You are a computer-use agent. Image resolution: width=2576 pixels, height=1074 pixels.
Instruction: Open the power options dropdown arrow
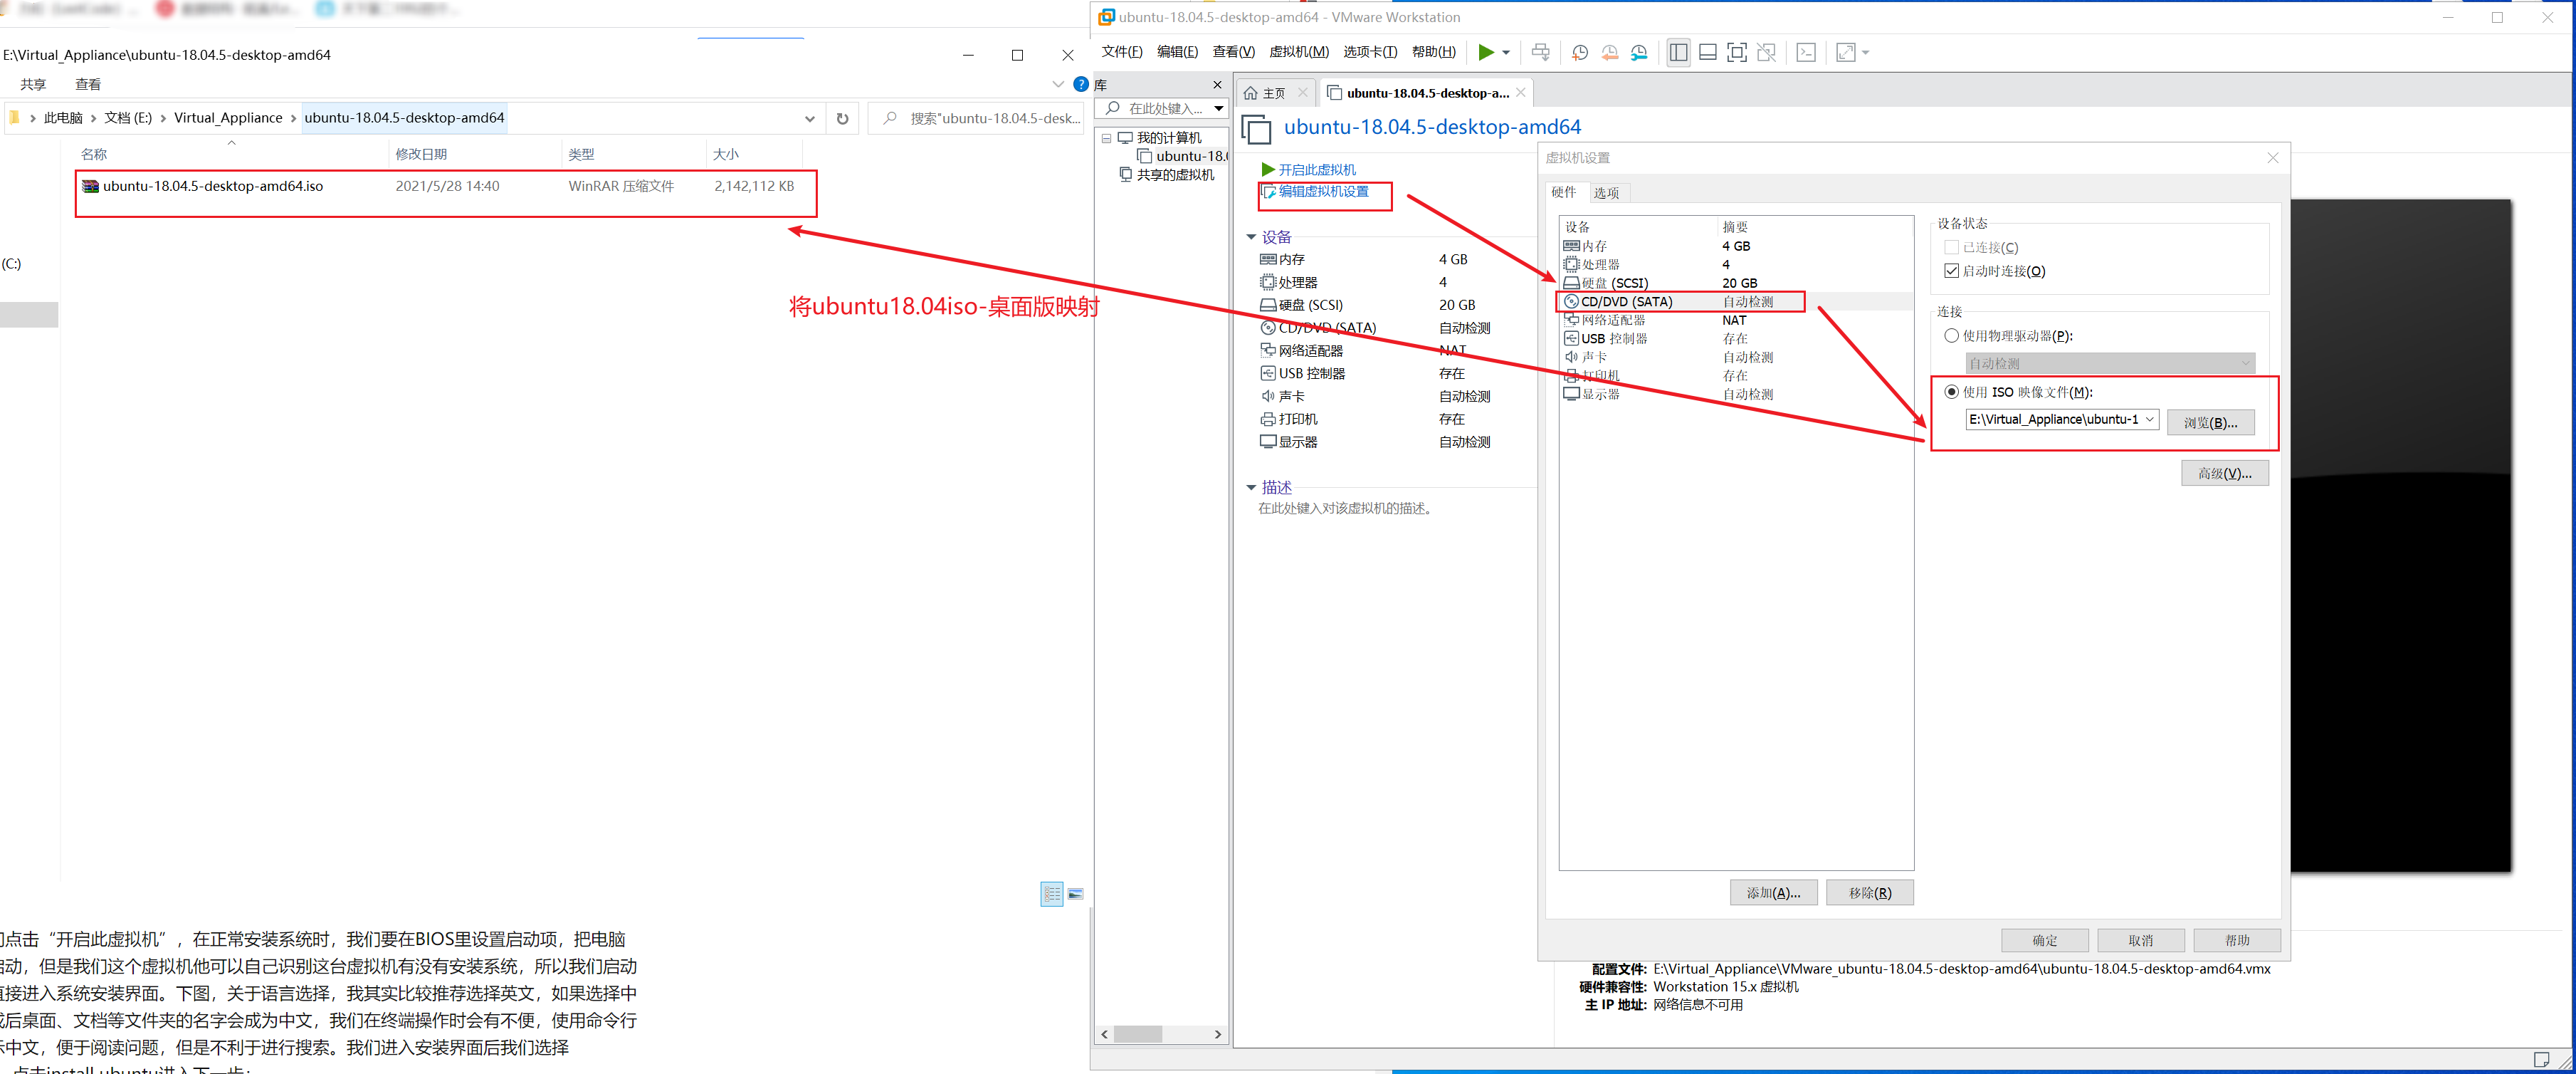pos(1506,53)
